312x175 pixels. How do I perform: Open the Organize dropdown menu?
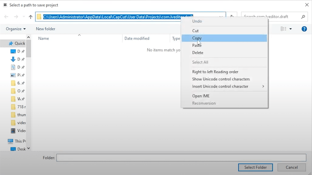pos(16,29)
